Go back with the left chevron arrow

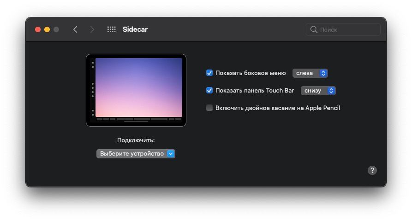click(x=75, y=29)
